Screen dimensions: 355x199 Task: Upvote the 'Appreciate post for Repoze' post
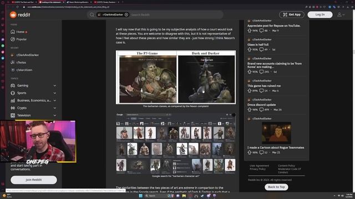pos(250,30)
